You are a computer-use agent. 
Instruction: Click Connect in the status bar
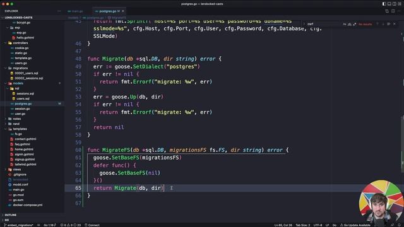(x=92, y=225)
